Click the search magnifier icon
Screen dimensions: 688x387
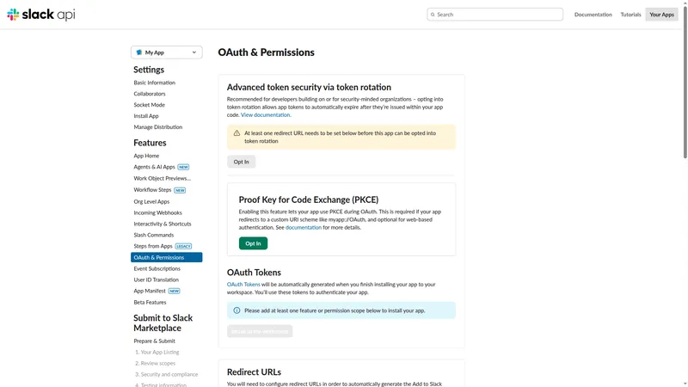click(x=433, y=15)
